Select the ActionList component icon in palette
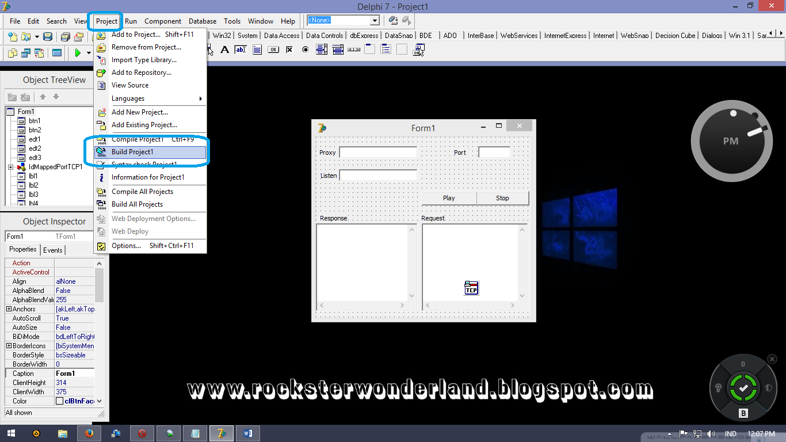The height and width of the screenshot is (442, 786). (418, 50)
